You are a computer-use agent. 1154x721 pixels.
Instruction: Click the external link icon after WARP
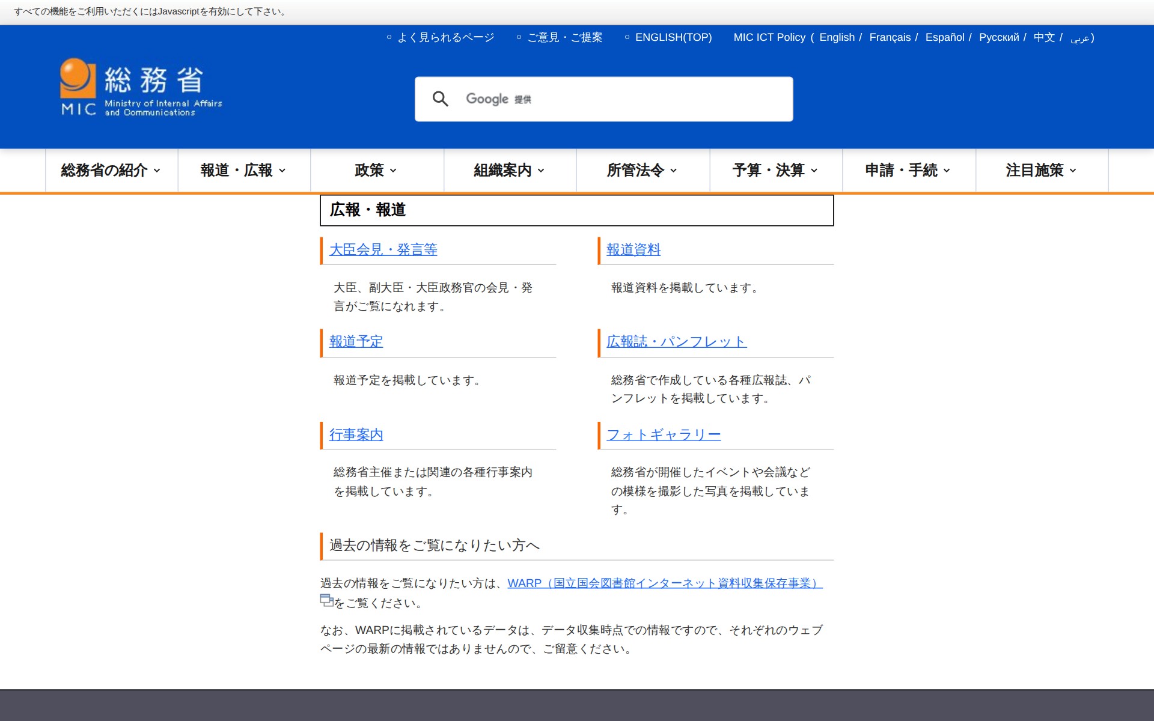326,600
